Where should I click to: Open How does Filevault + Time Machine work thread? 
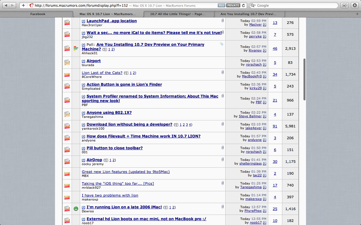click(x=144, y=136)
